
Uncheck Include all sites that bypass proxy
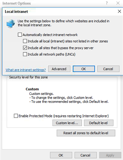25,48
